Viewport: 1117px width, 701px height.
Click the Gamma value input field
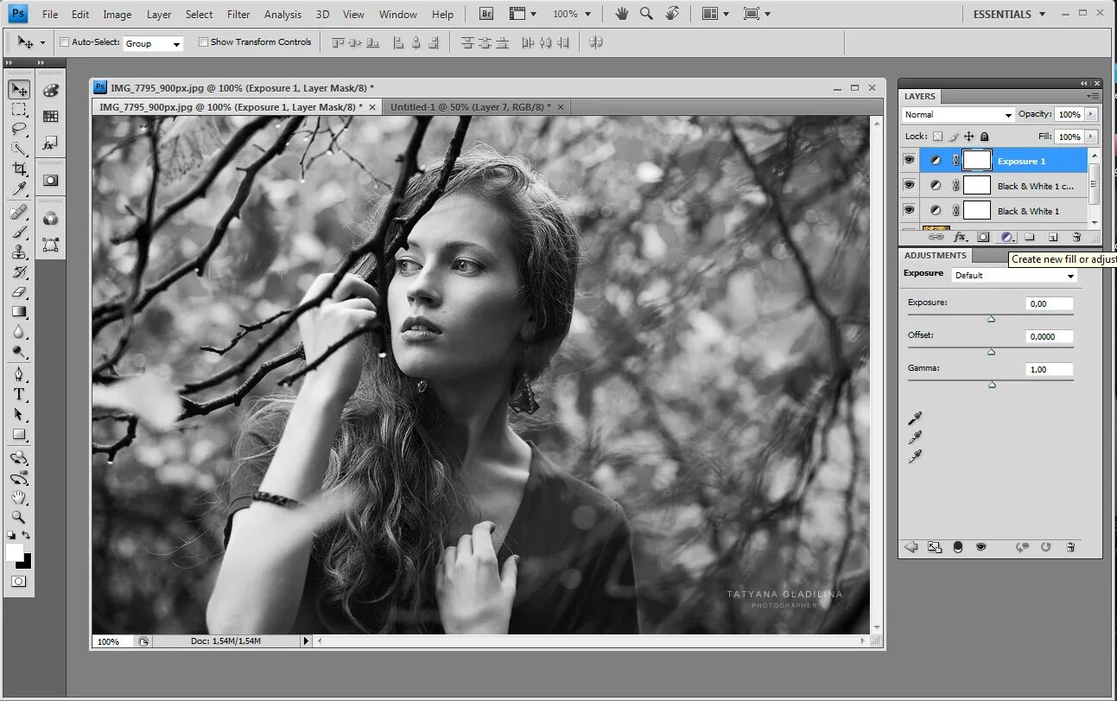click(1049, 369)
